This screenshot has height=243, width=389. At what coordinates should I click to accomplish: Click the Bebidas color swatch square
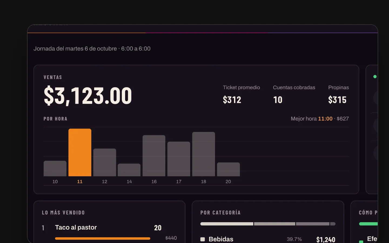click(x=203, y=239)
